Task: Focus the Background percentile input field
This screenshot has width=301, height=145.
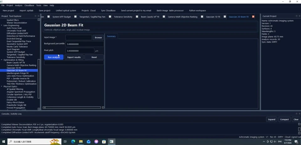Action: [x=84, y=44]
